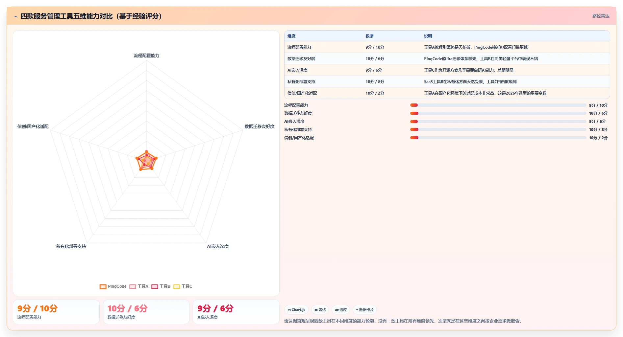
Task: Click the 10分 / 8分 table data cell
Action: (375, 82)
